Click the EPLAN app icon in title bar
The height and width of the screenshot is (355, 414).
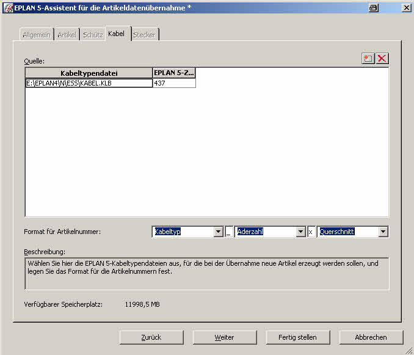8,8
